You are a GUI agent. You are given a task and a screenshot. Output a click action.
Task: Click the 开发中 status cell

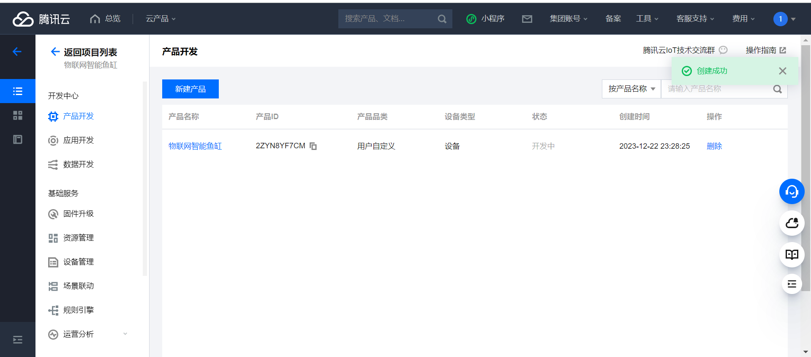click(543, 146)
